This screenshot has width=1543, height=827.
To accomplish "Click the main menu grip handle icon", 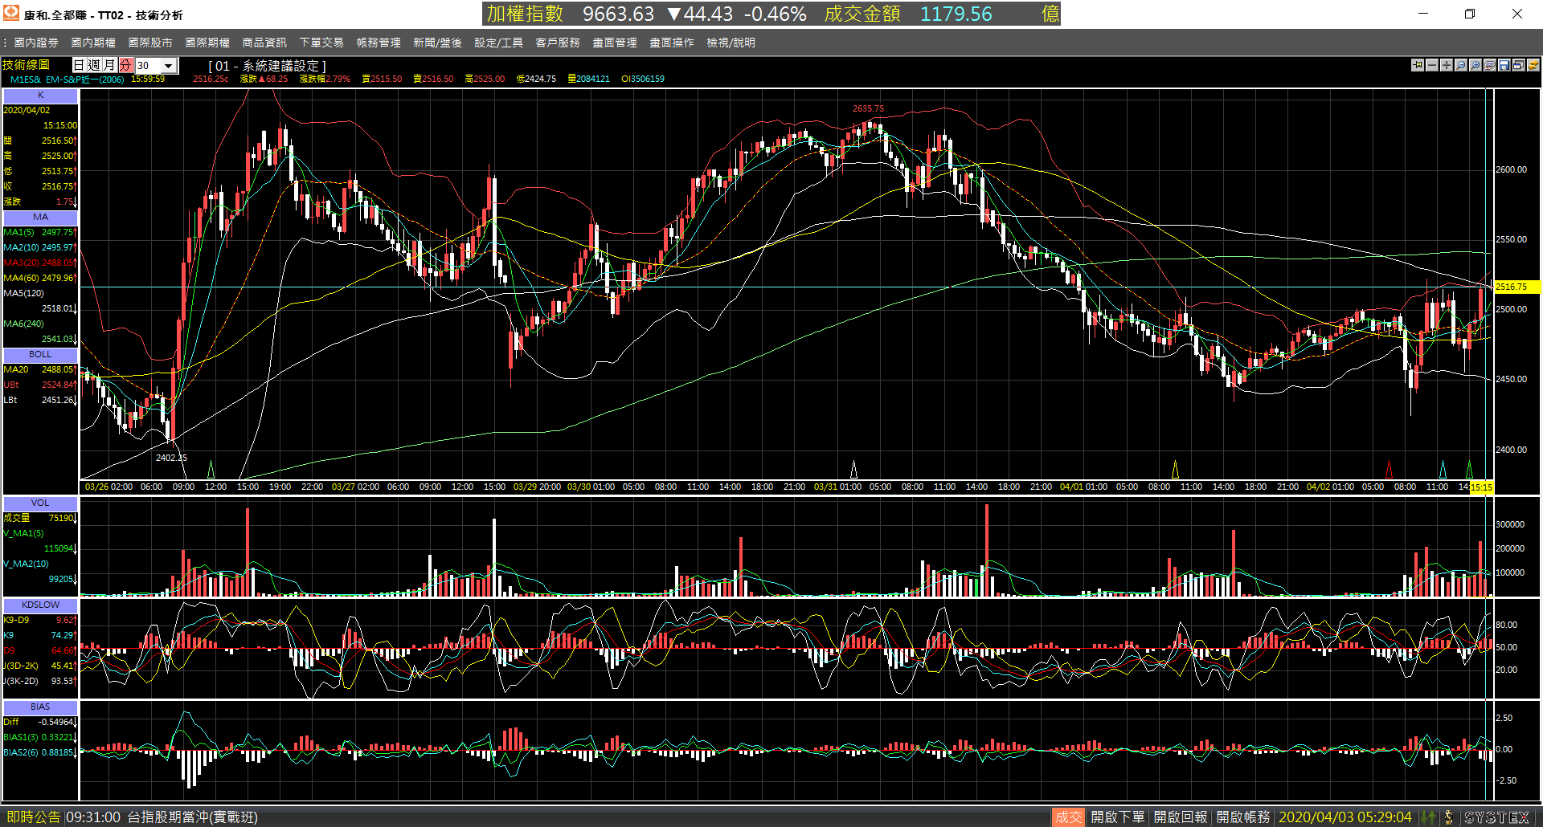I will [5, 43].
